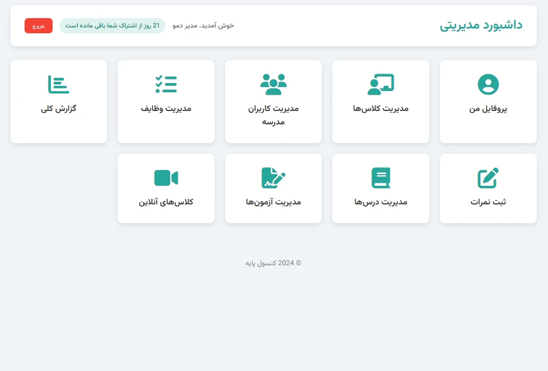This screenshot has width=548, height=371.
Task: Click the © 2024 کنسول پایه footer text
Action: (x=273, y=263)
